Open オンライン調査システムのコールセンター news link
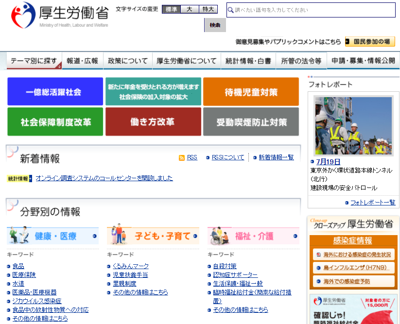 [104, 178]
